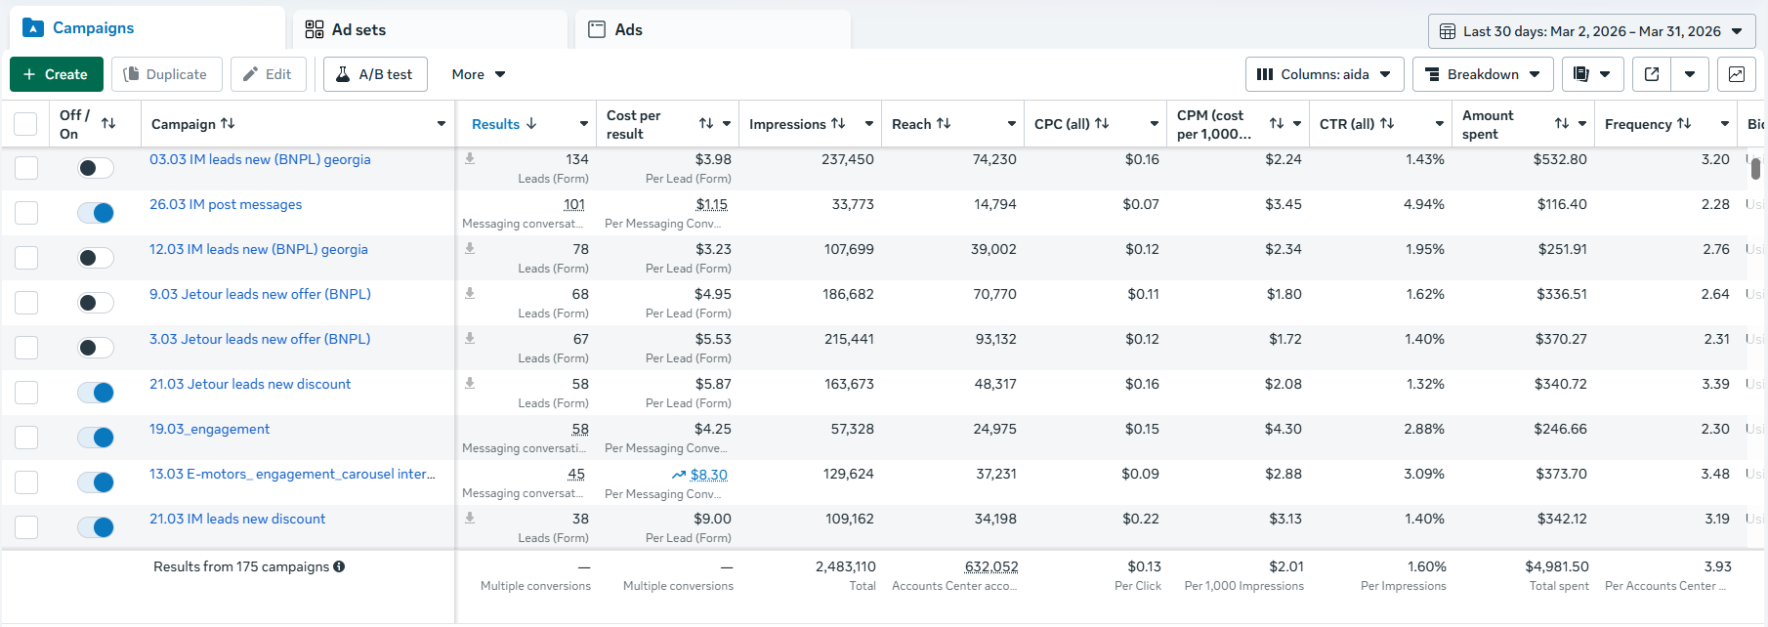This screenshot has height=627, width=1768.
Task: Switch to the Ads tab
Action: click(713, 29)
